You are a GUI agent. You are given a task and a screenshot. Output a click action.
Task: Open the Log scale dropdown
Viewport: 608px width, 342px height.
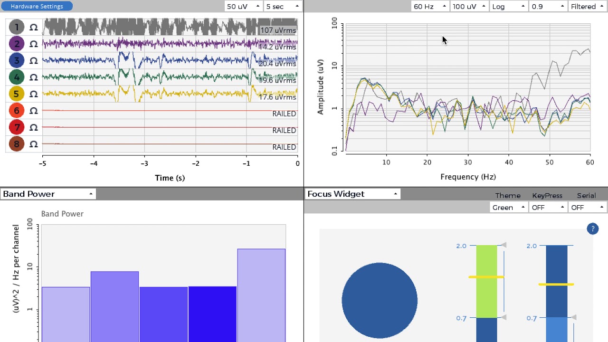tap(509, 6)
